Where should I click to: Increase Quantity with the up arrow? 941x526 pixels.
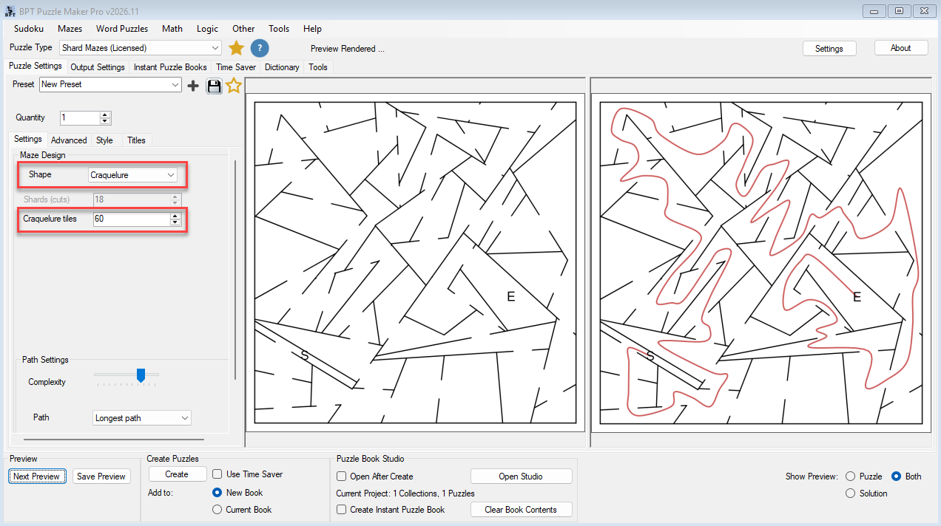tap(105, 115)
